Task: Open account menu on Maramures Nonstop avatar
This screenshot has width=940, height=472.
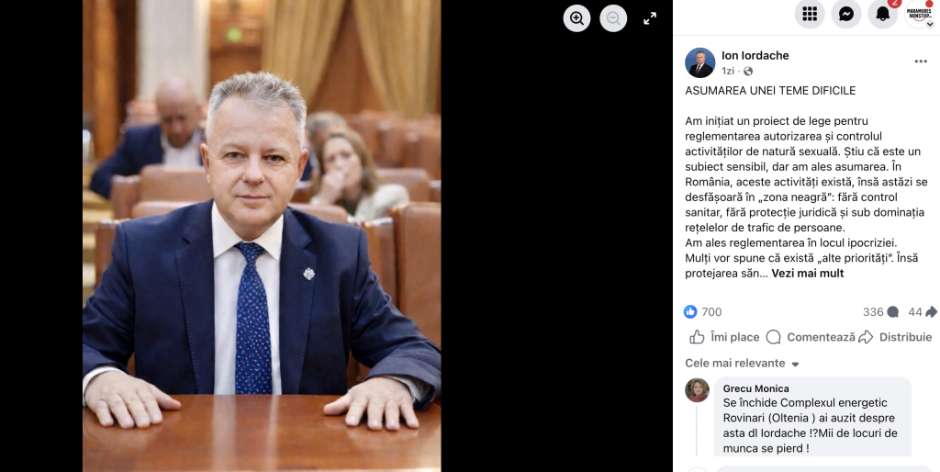Action: pyautogui.click(x=919, y=15)
